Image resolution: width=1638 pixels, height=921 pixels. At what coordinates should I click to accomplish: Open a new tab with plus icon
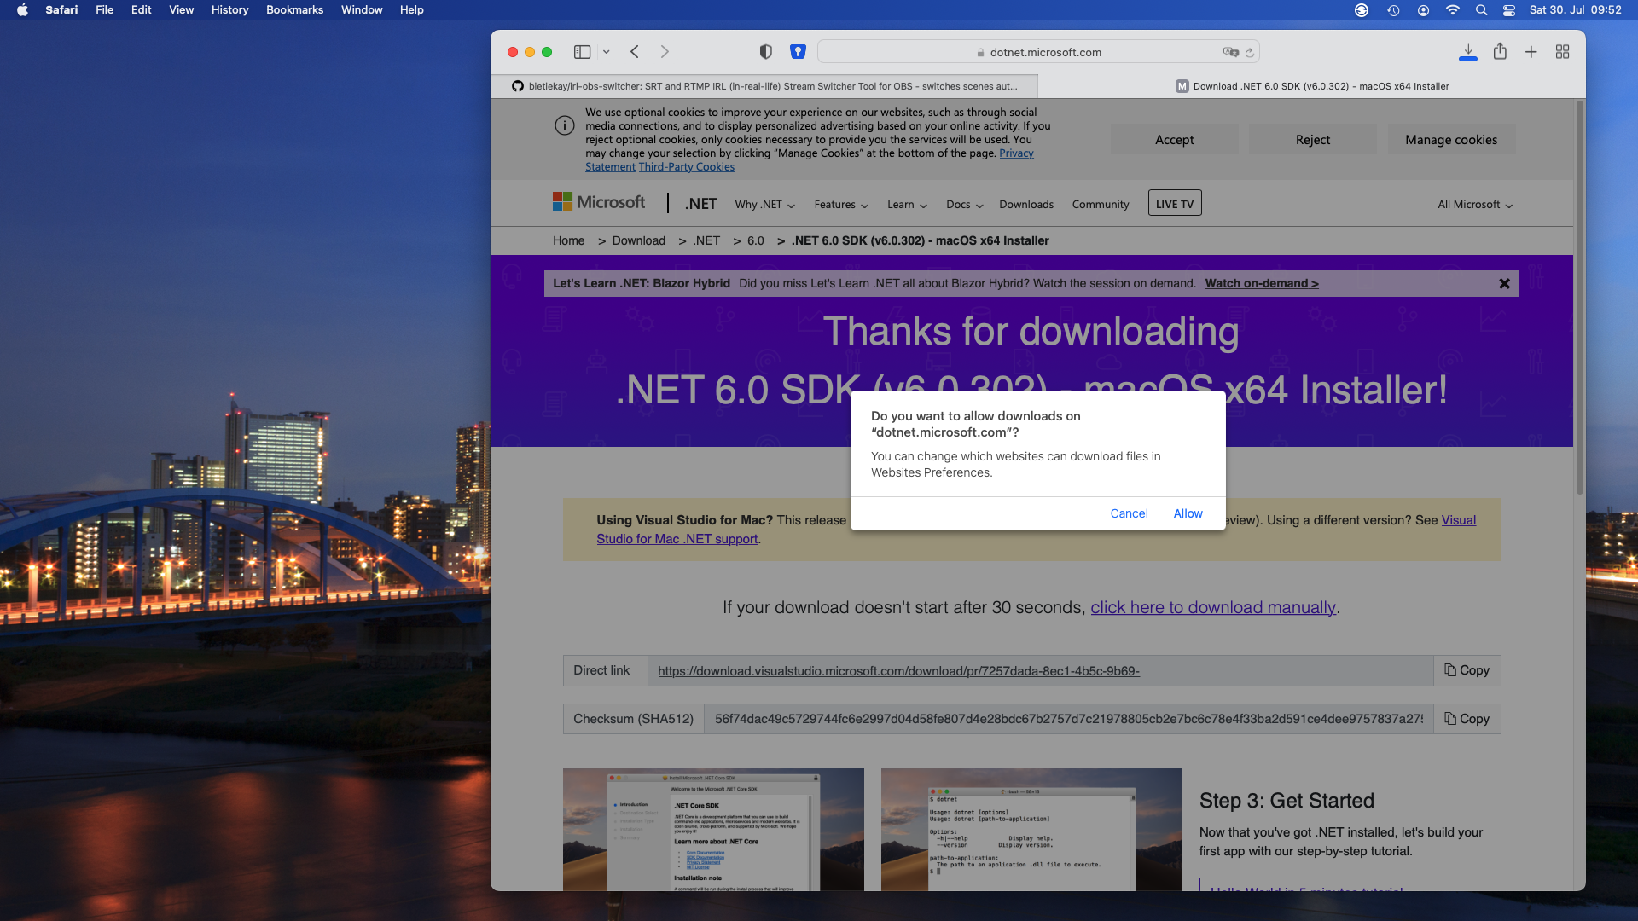pos(1531,52)
